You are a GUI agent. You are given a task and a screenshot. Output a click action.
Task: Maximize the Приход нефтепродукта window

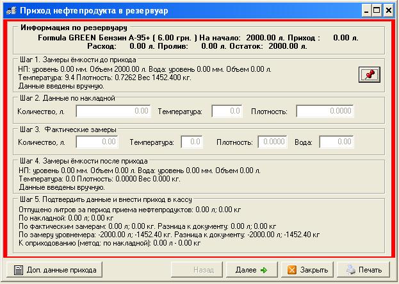coord(377,11)
